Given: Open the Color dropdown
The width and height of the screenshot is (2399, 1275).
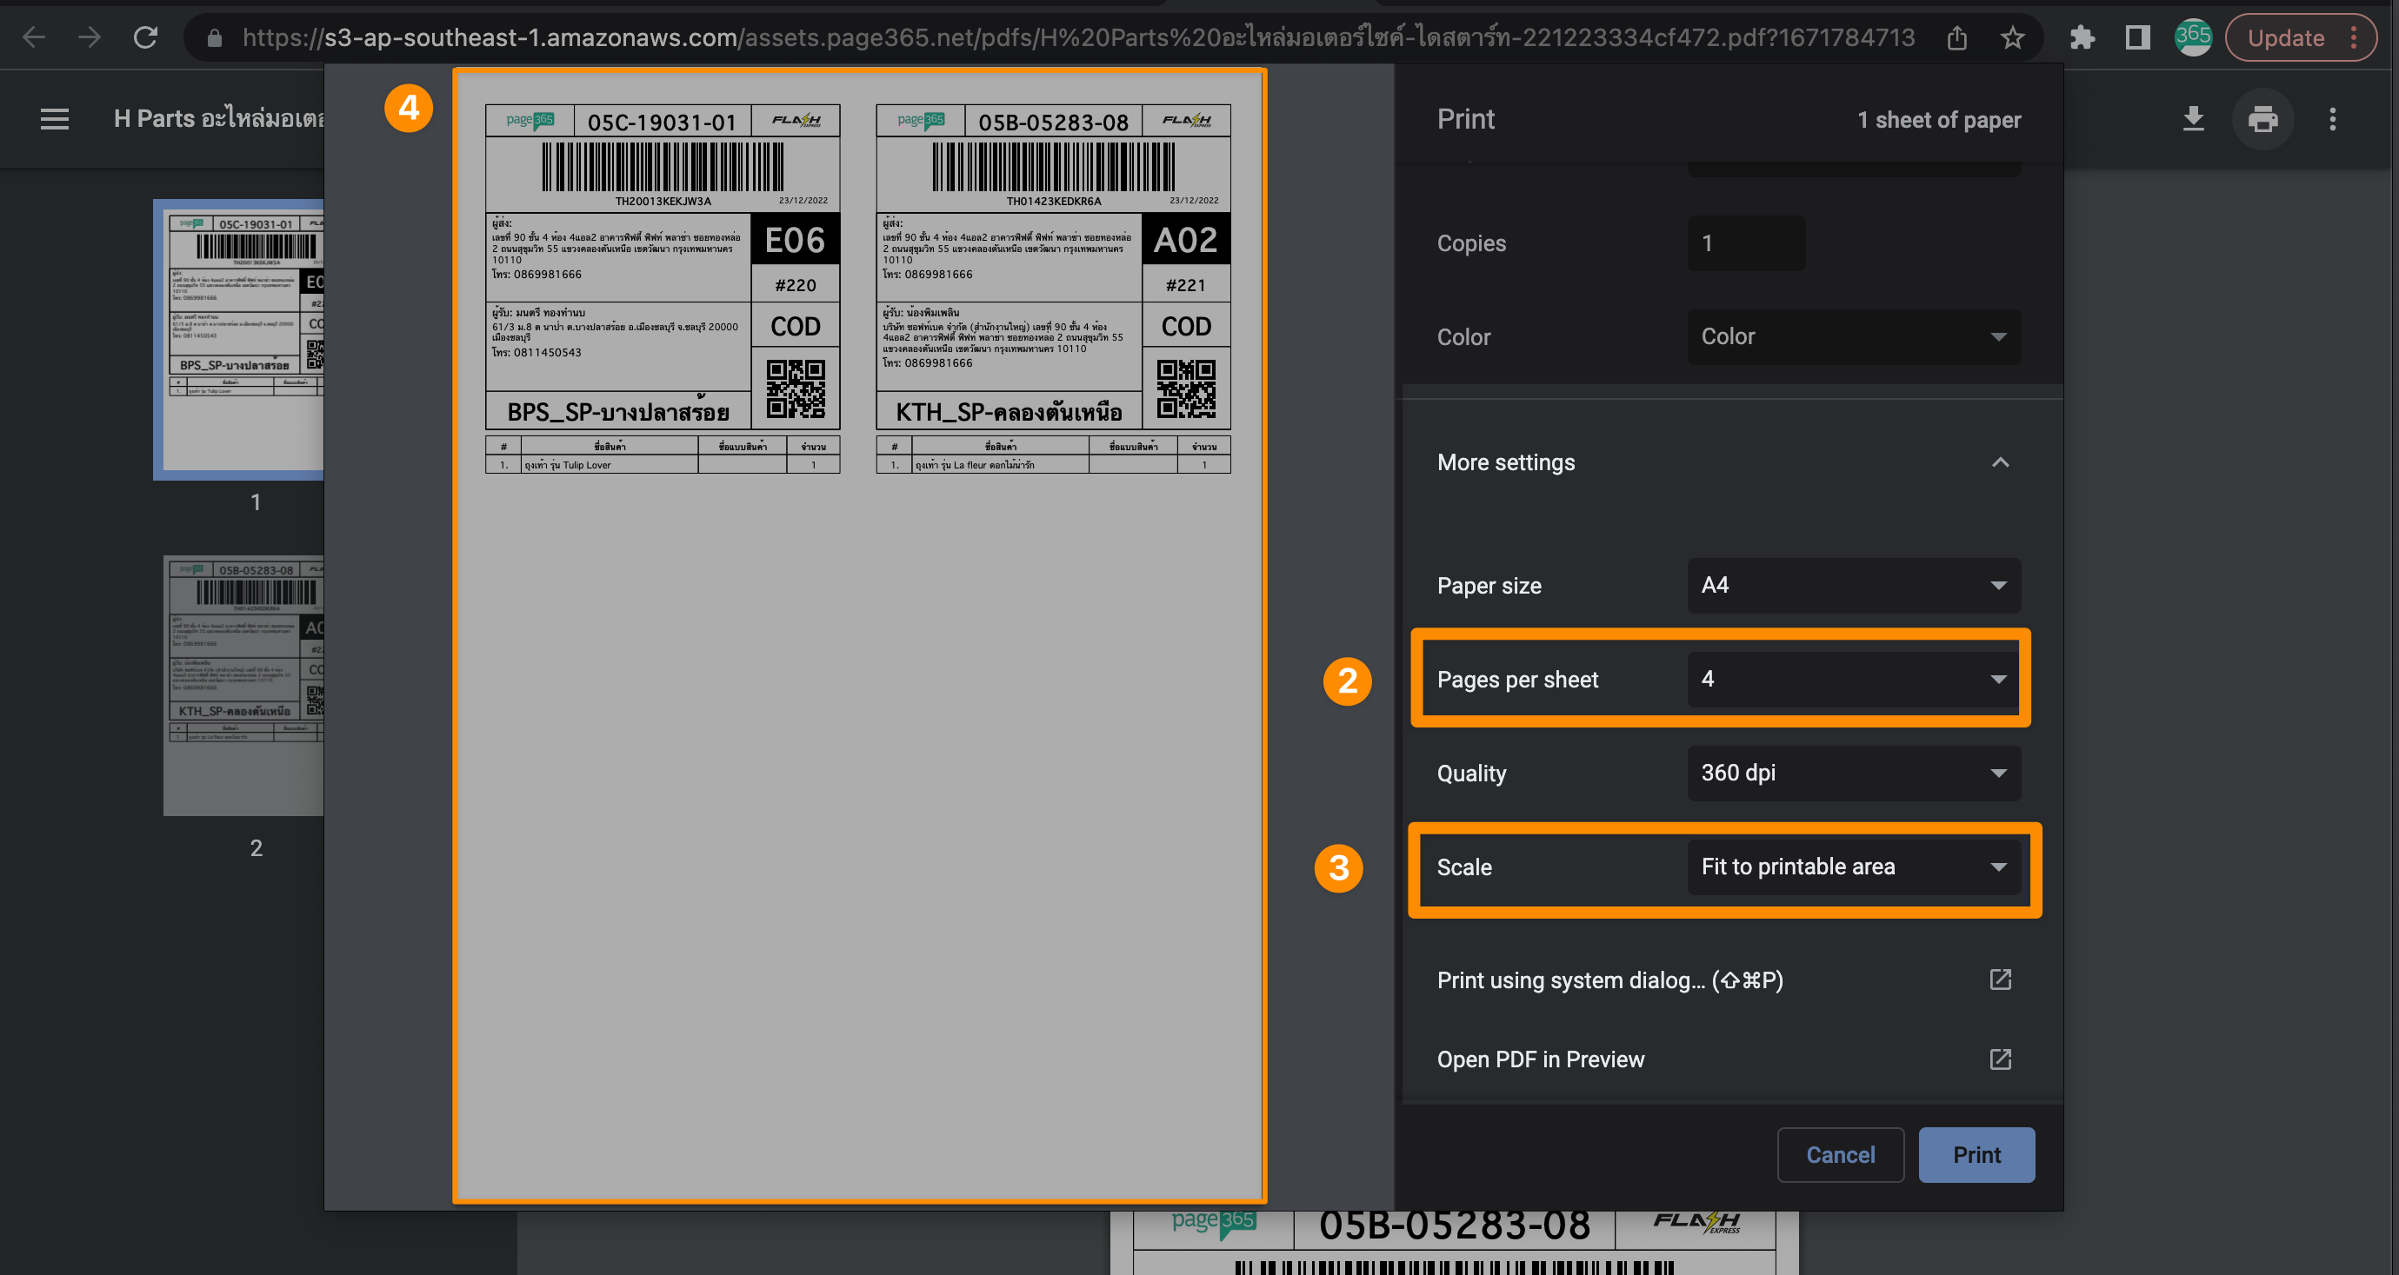Looking at the screenshot, I should pos(1853,337).
